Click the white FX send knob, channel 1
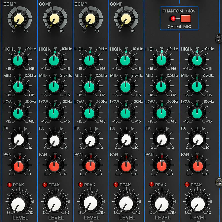Image resolution: width=222 pixels, height=222 pixels. (x=19, y=140)
